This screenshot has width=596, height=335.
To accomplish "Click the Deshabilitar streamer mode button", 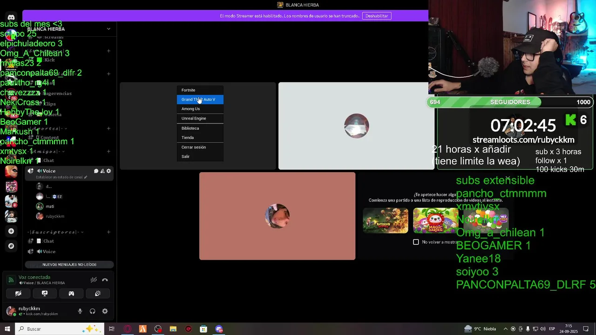I will point(377,16).
